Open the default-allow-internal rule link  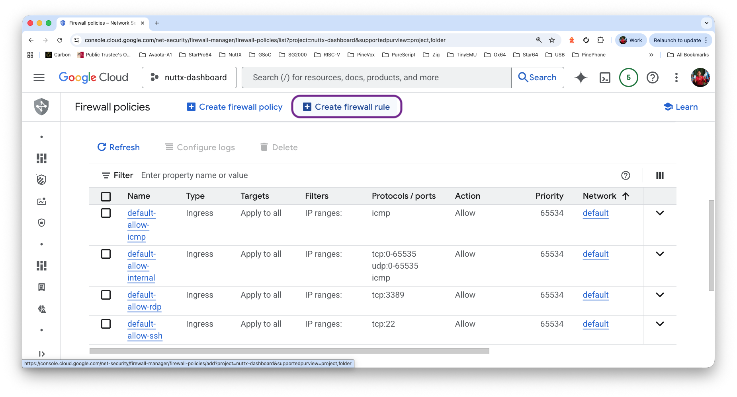(141, 266)
